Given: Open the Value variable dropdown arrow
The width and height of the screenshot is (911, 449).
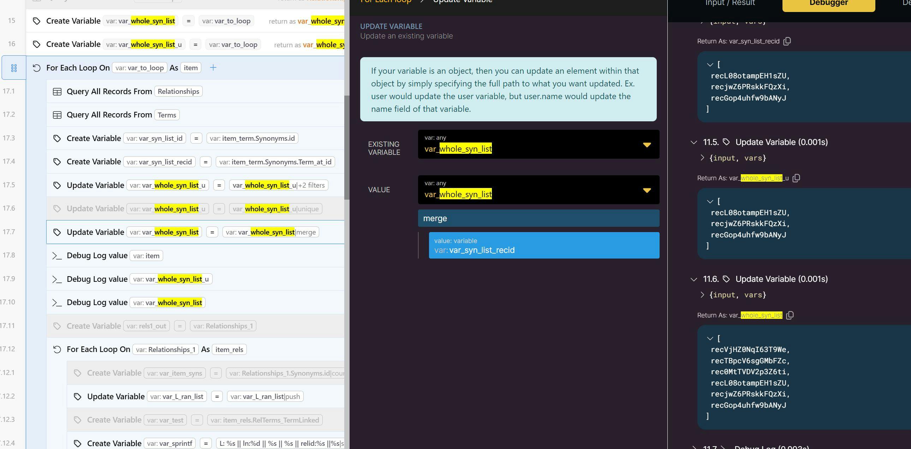Looking at the screenshot, I should (647, 190).
